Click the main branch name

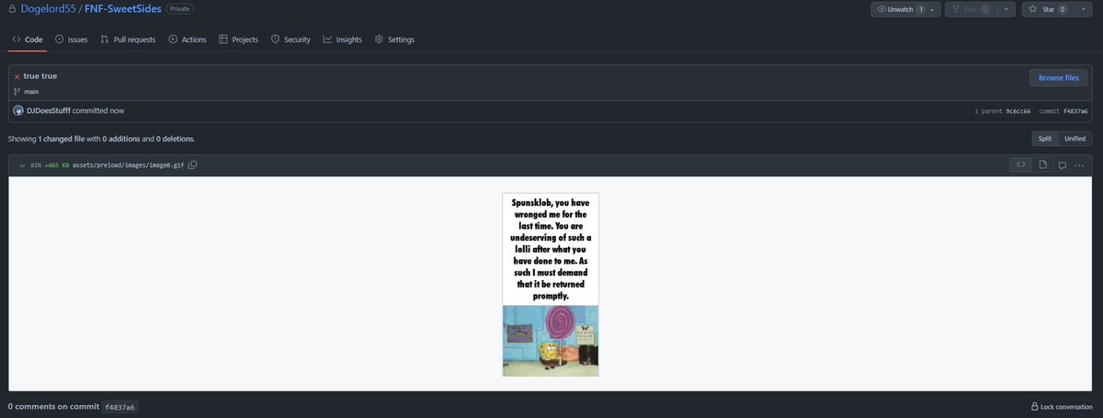[x=31, y=92]
